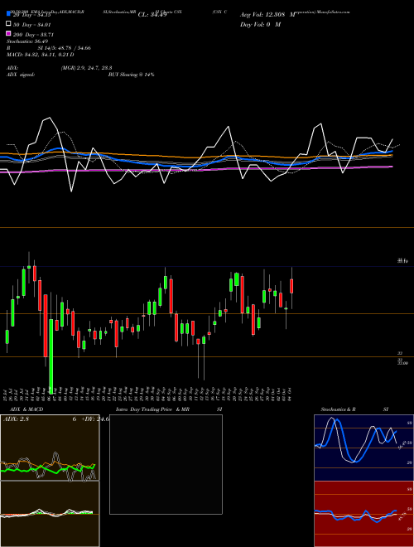Click the latest red candlestick on the right
414x547 pixels.
pyautogui.click(x=291, y=286)
